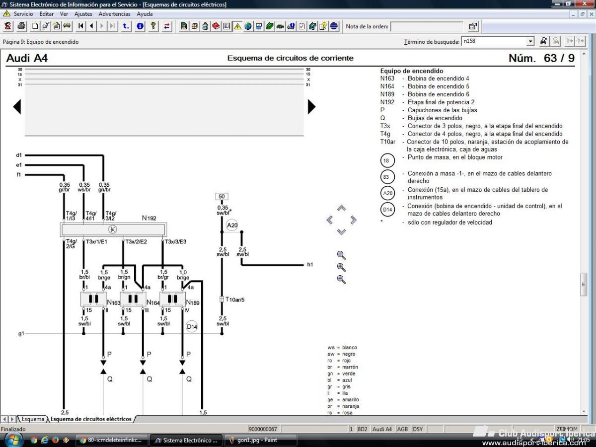
Task: Click the yellow question mark help icon
Action: pos(153,26)
